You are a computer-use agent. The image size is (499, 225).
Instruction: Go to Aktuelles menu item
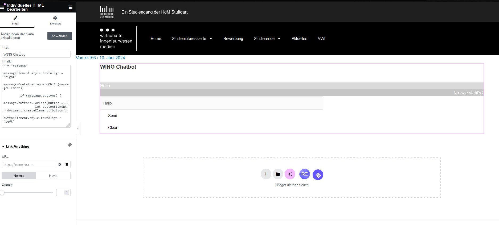pyautogui.click(x=299, y=39)
